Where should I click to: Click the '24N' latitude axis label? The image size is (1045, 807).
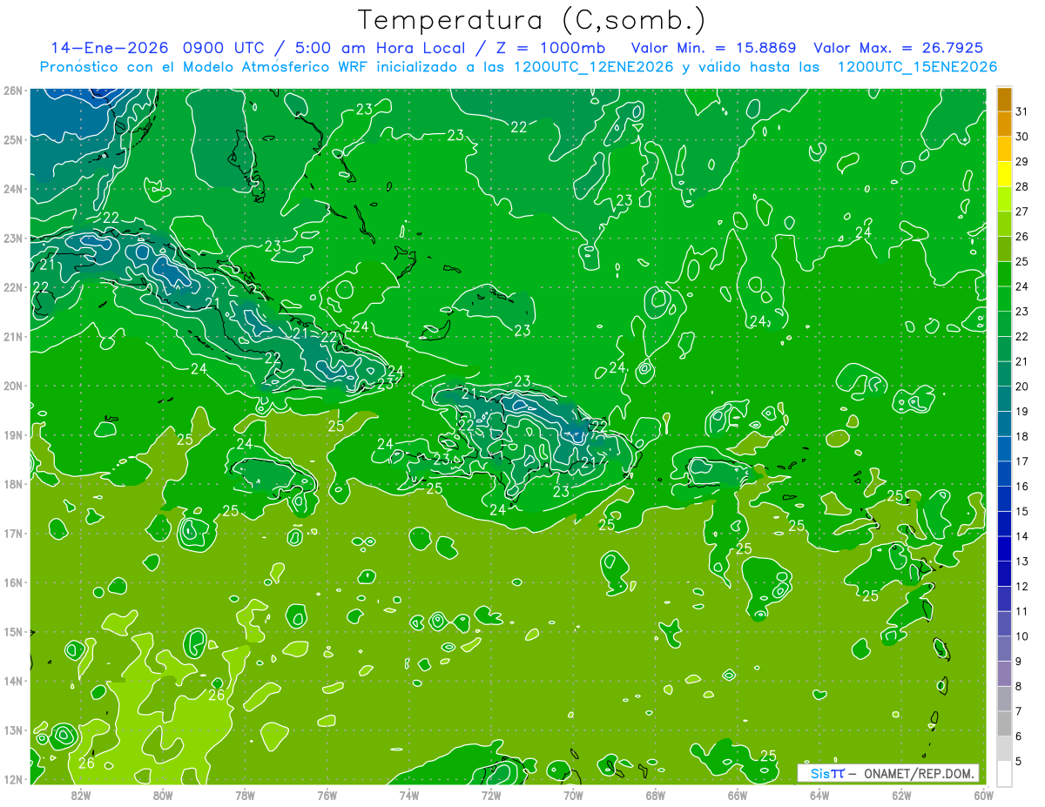[13, 189]
